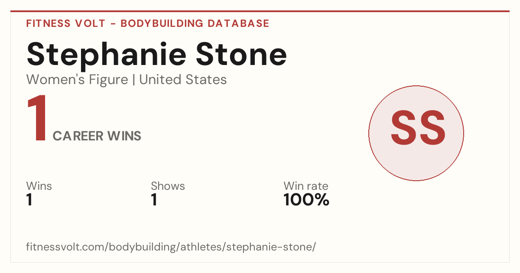Click the Shows count value 1
The image size is (520, 273).
click(154, 200)
